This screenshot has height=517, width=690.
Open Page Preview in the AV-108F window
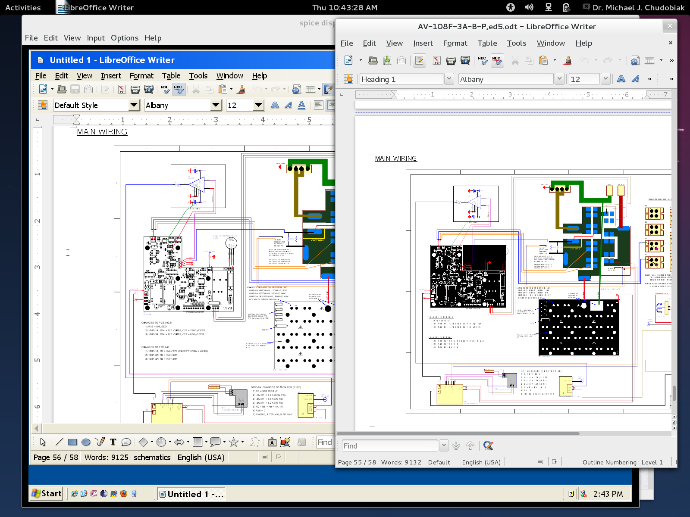click(465, 61)
